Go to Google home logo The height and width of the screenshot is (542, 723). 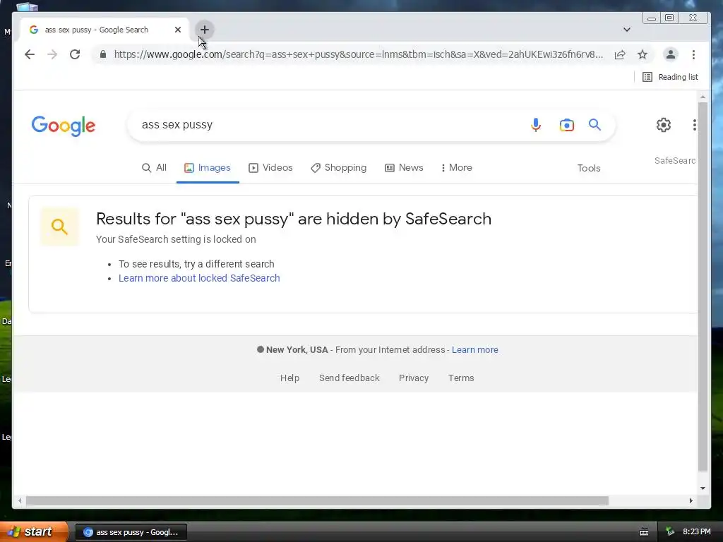point(63,126)
